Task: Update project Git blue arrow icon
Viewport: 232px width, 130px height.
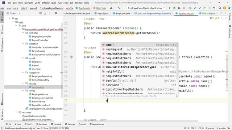Action: tap(195, 8)
